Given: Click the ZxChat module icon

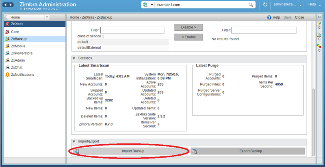Looking at the screenshot, I should point(7,67).
